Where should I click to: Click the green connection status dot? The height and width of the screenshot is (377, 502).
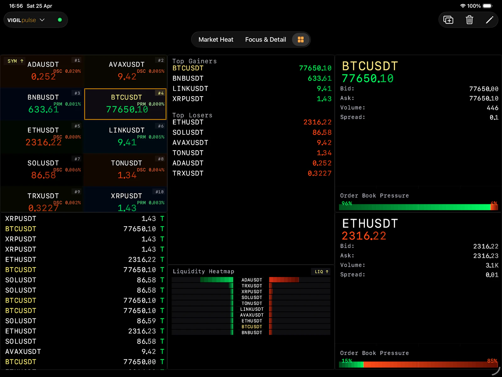(60, 20)
